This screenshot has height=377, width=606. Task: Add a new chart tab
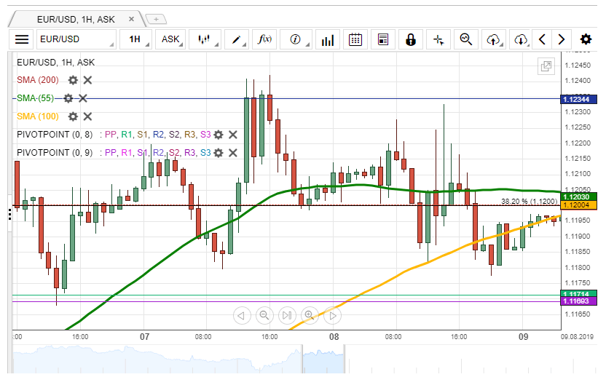tap(157, 19)
